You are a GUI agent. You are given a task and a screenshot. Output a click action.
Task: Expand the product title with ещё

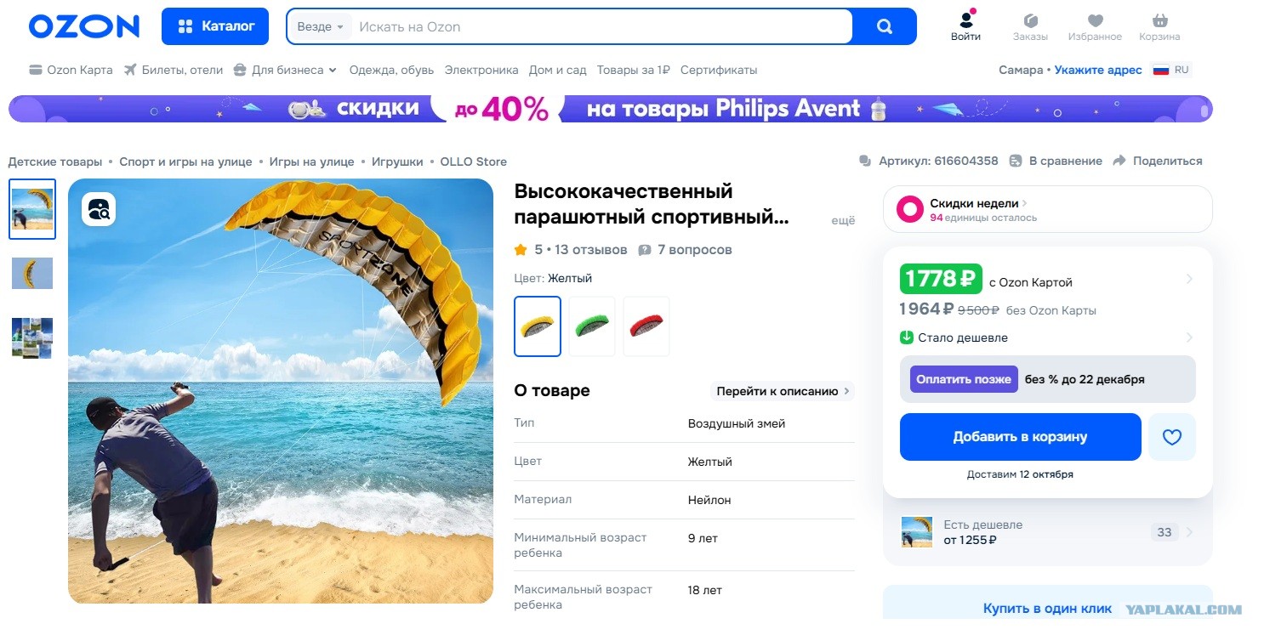(843, 220)
